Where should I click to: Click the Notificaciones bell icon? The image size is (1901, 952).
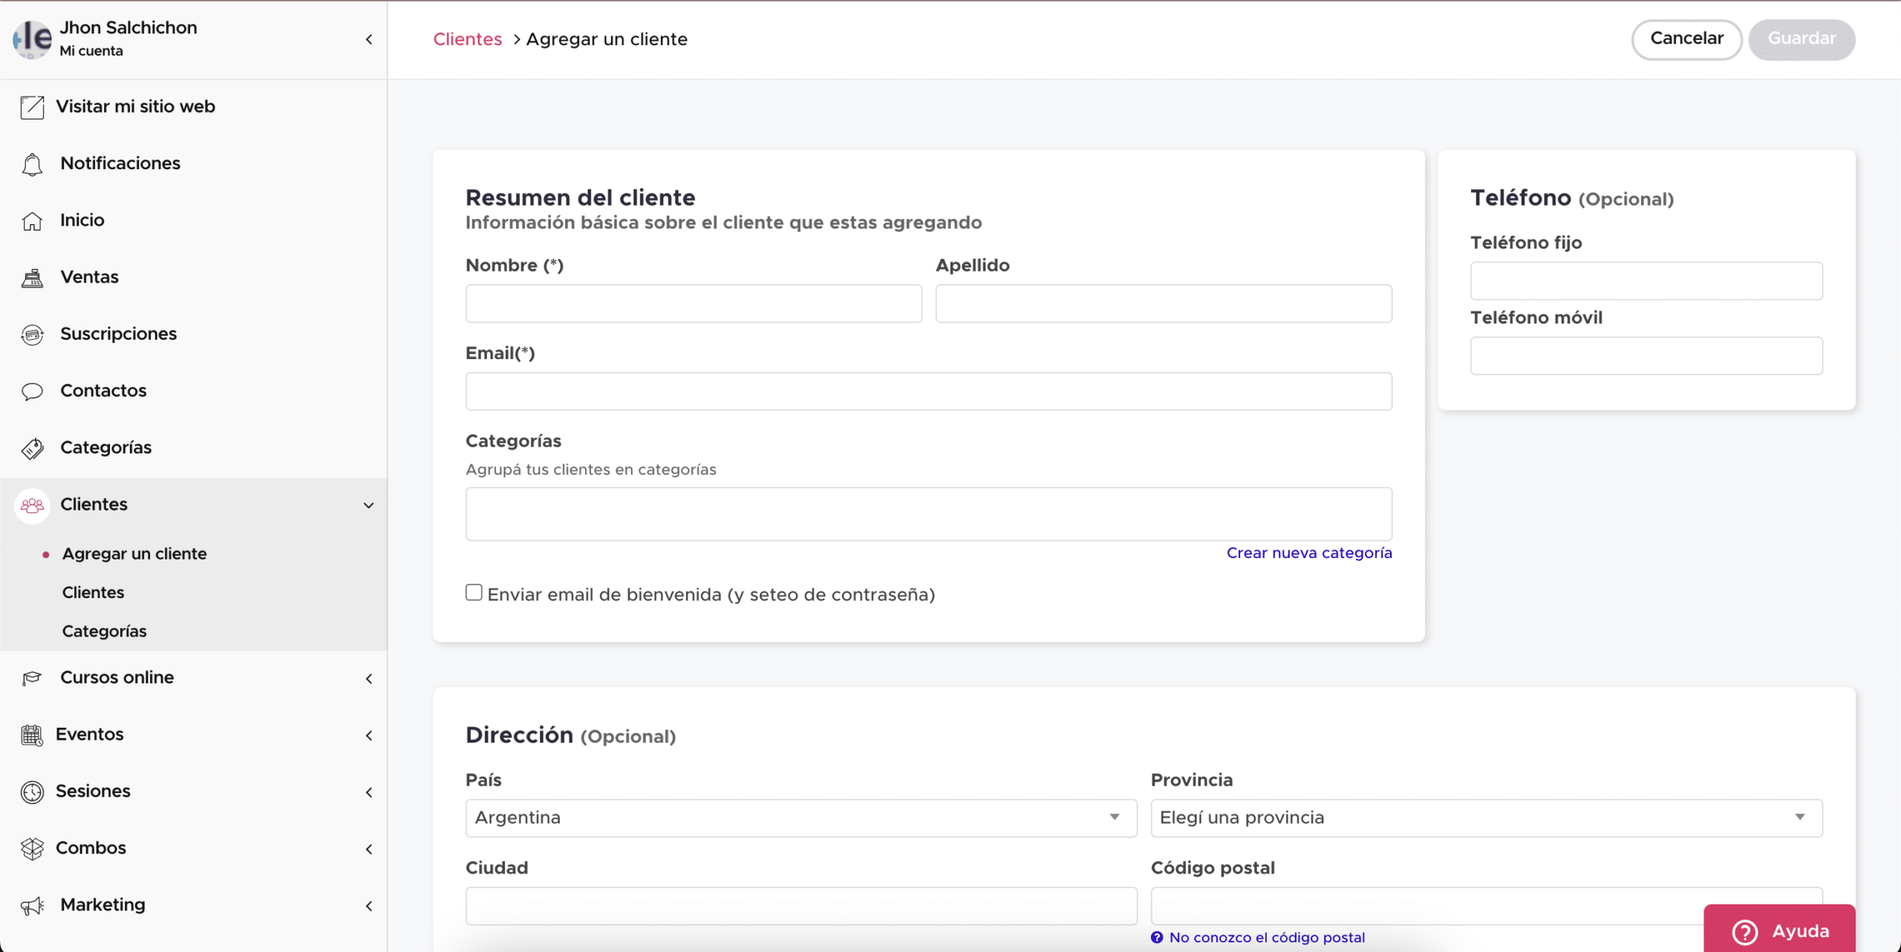pos(32,164)
